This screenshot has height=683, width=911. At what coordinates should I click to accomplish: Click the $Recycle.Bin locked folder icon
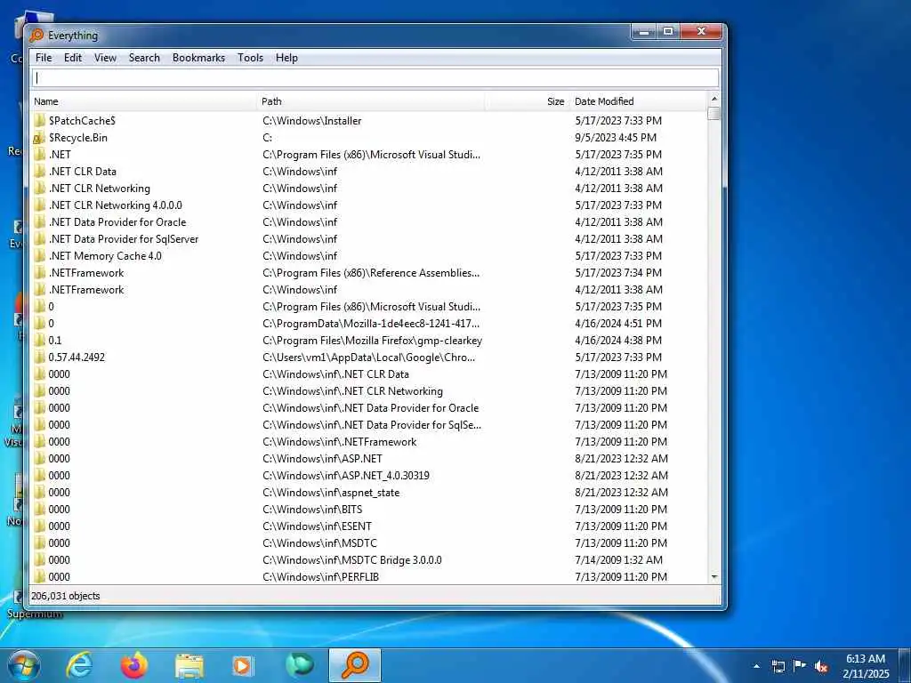tap(39, 138)
